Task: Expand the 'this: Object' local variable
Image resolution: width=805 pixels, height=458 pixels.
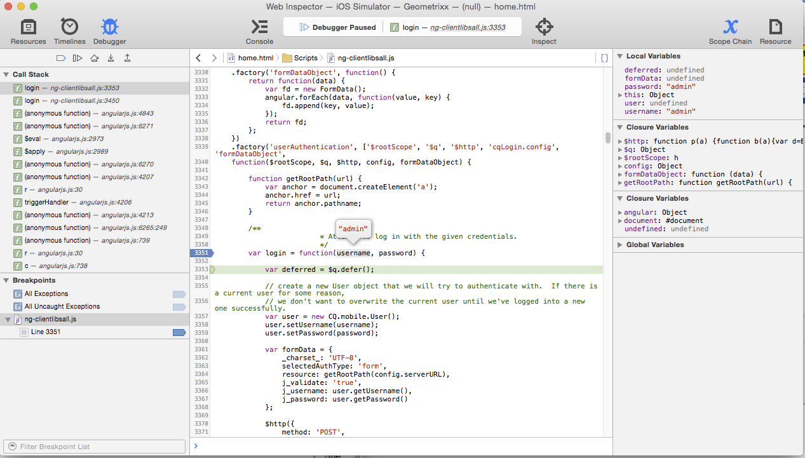Action: (619, 95)
